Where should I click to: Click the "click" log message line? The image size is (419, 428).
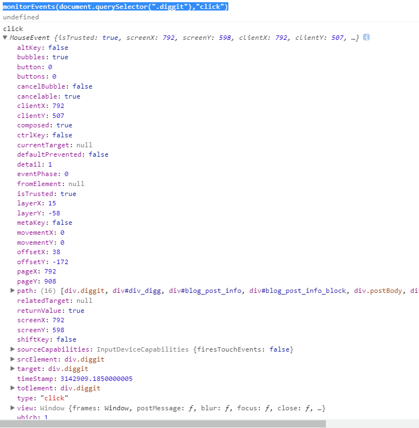(13, 29)
